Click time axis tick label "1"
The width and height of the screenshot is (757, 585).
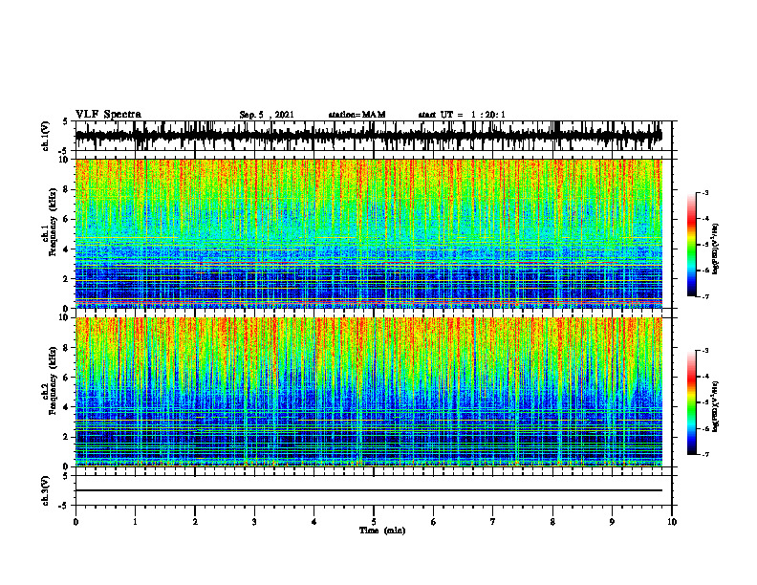pyautogui.click(x=135, y=522)
